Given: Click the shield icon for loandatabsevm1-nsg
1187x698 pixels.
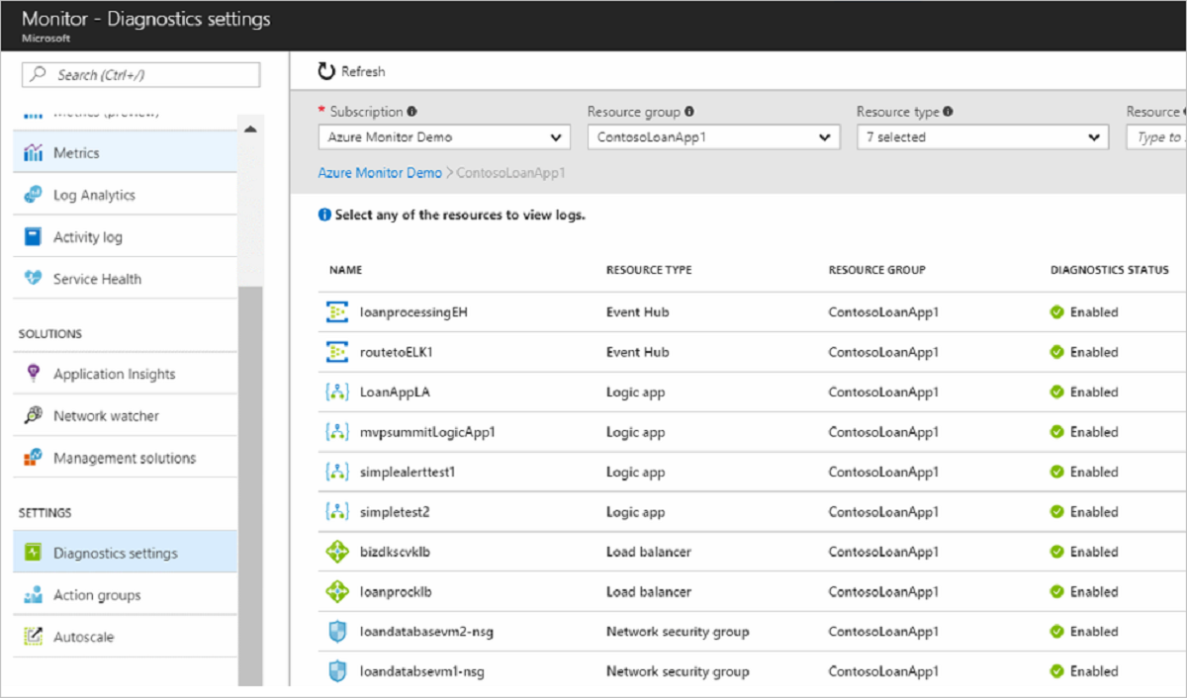Looking at the screenshot, I should (338, 672).
